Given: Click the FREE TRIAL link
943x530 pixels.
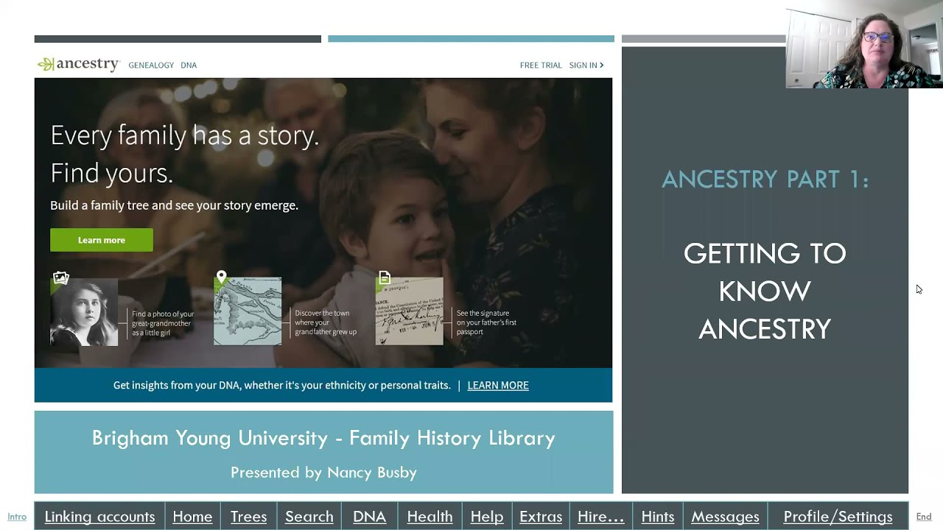Looking at the screenshot, I should pos(541,65).
